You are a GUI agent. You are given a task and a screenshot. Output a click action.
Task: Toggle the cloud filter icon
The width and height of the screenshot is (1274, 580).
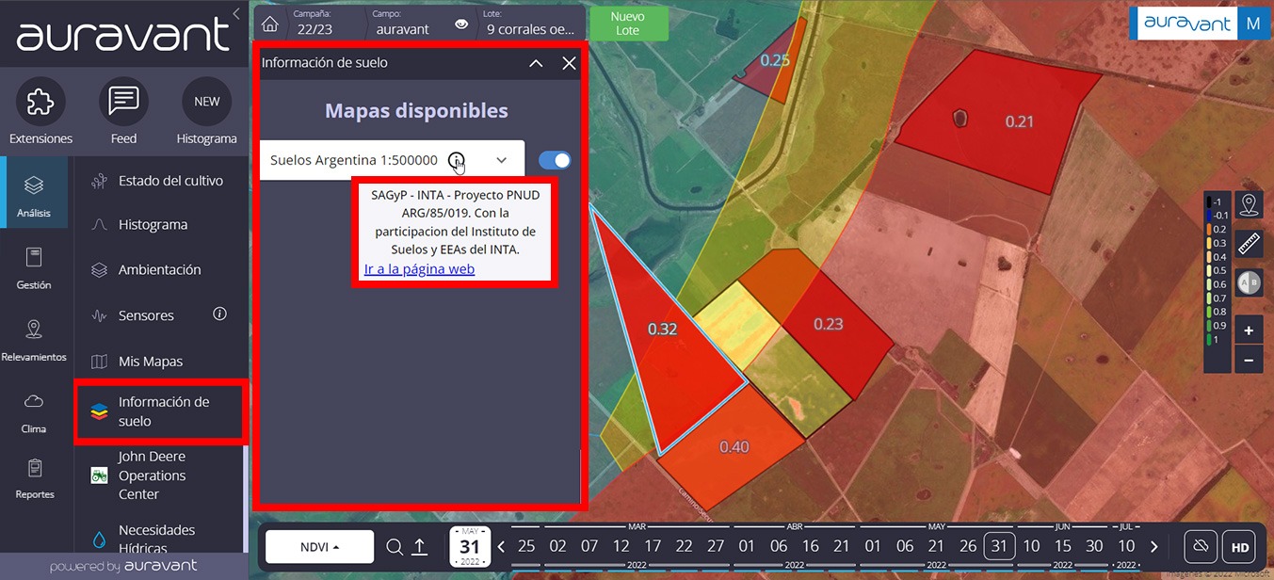1201,547
